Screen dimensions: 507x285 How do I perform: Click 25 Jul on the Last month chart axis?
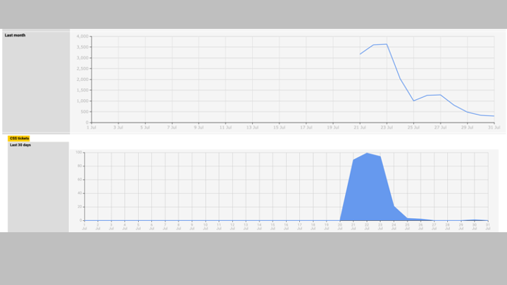pyautogui.click(x=413, y=127)
